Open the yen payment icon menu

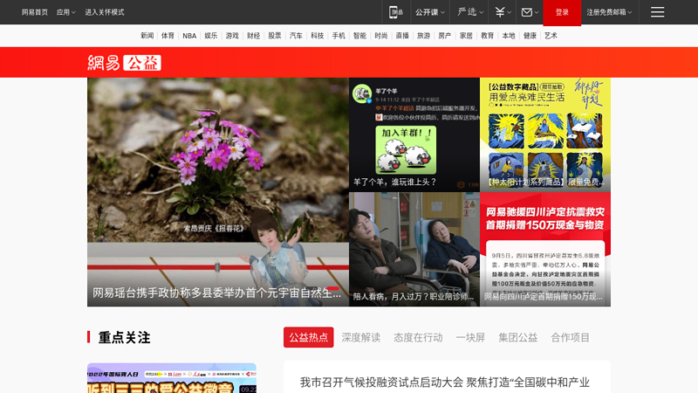[x=503, y=12]
